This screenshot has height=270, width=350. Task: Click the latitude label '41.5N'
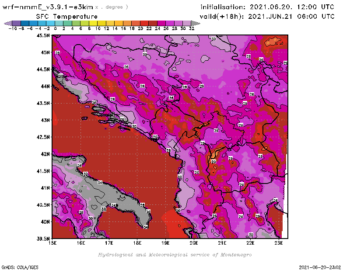(43, 171)
